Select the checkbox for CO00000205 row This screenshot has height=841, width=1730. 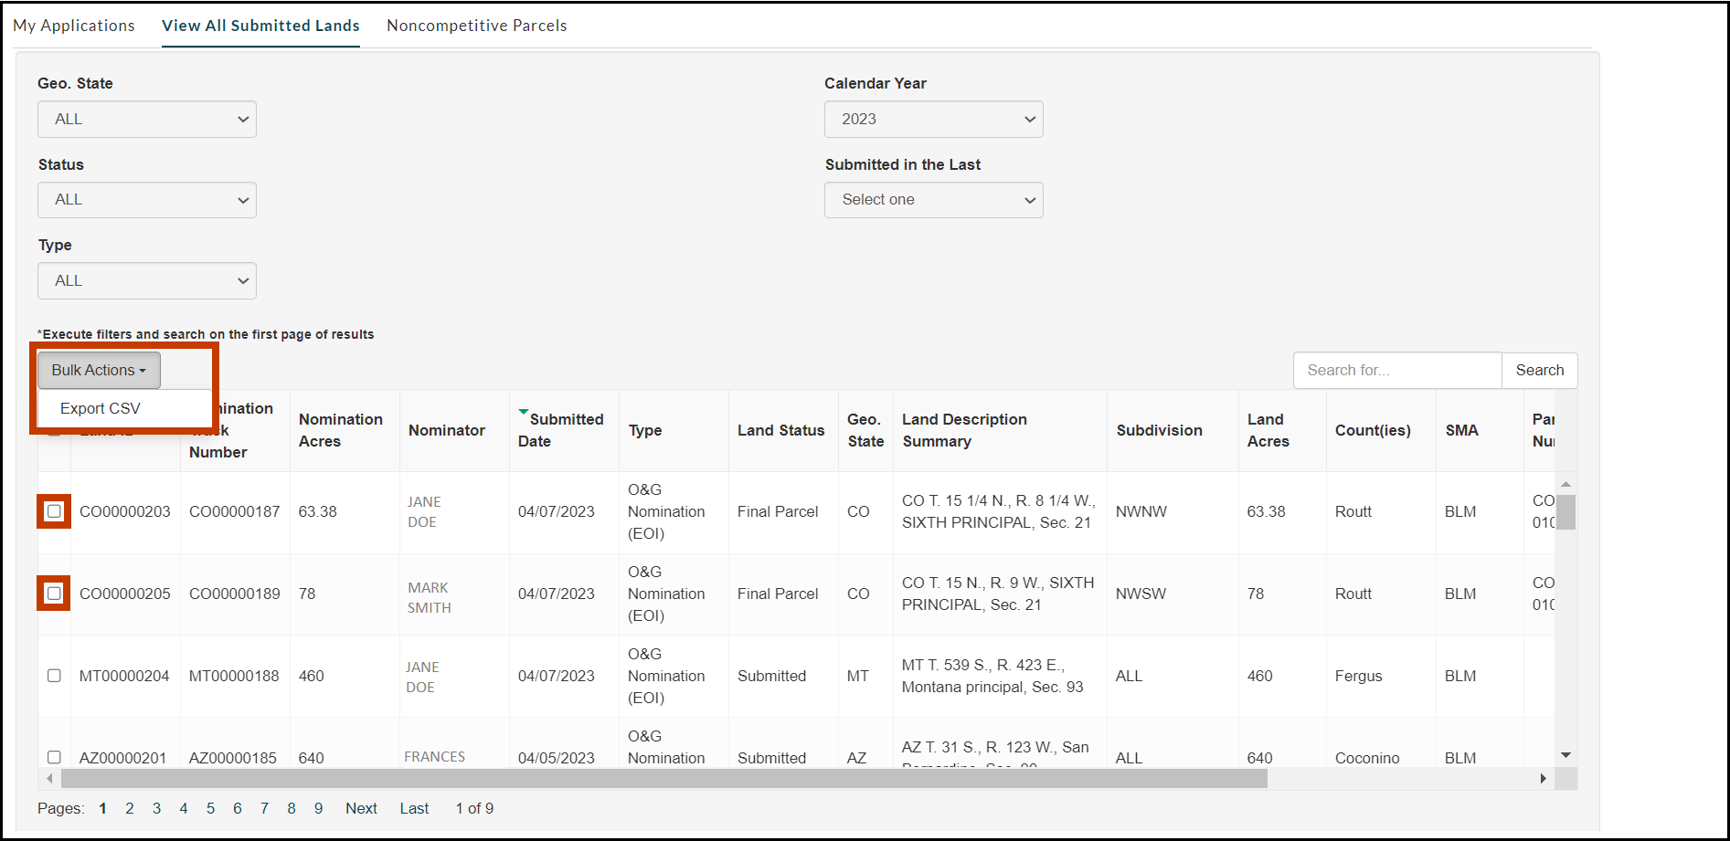pos(54,594)
